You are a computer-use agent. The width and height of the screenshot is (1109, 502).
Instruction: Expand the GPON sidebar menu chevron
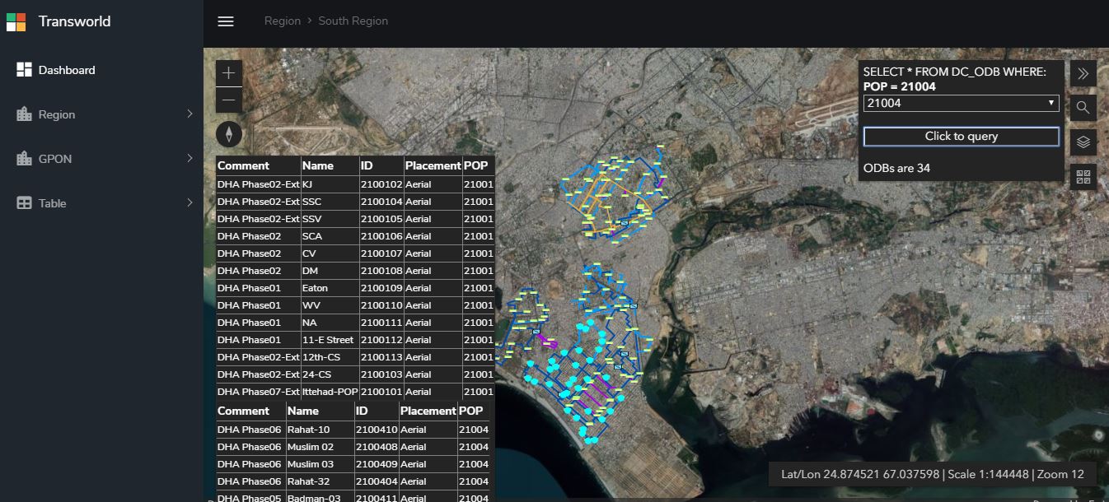coord(190,158)
